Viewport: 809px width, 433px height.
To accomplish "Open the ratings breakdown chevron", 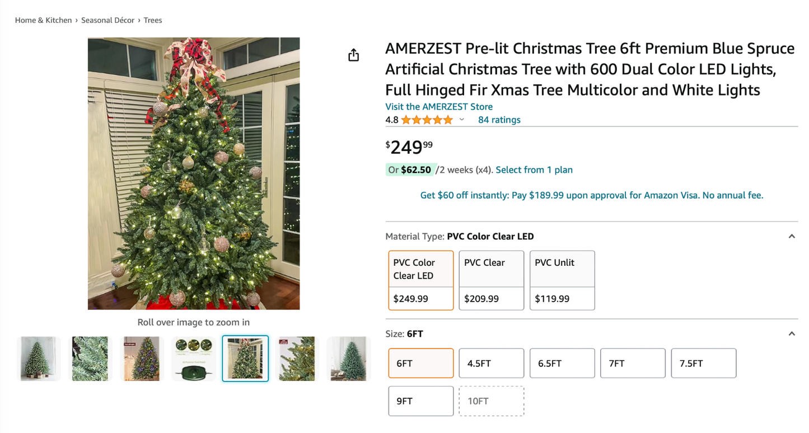I will [461, 119].
